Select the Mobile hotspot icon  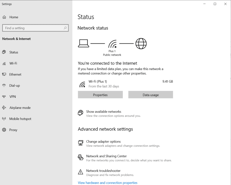[4, 119]
